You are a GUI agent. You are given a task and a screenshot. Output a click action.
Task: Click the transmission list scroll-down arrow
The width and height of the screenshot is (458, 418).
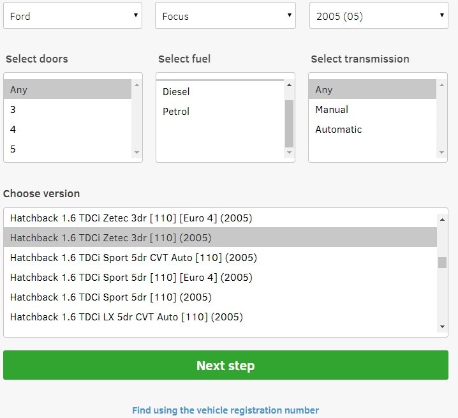coord(441,153)
